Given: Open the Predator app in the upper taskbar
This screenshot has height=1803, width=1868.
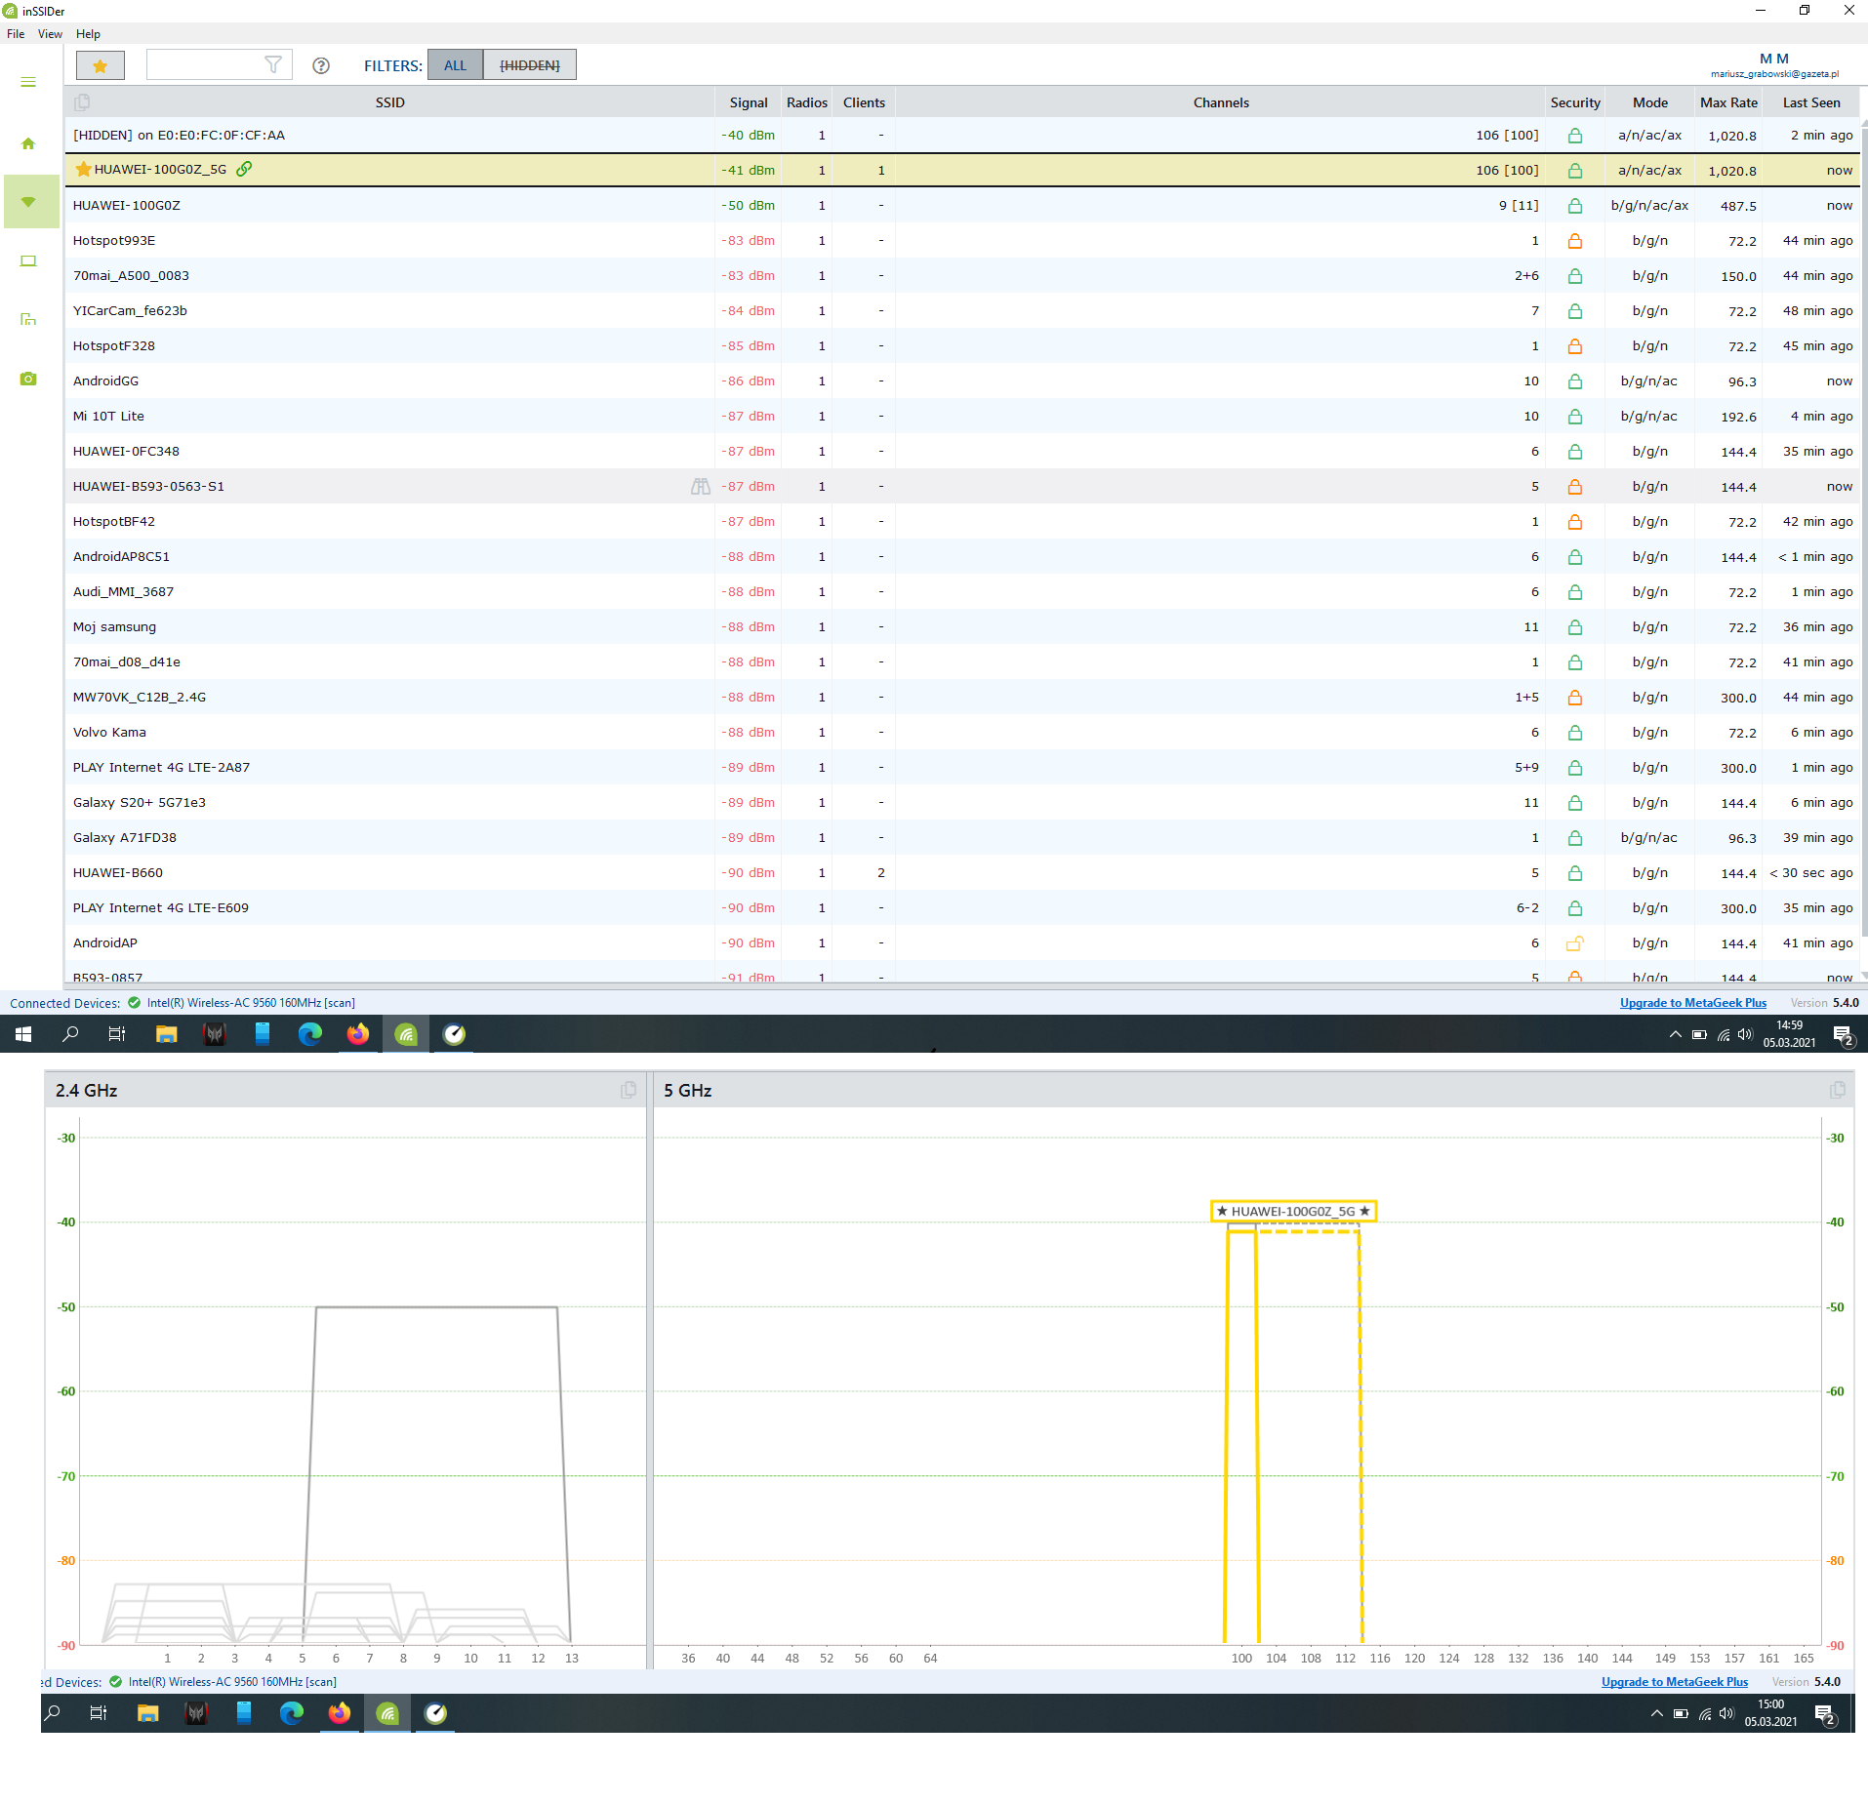Looking at the screenshot, I should click(x=215, y=1034).
